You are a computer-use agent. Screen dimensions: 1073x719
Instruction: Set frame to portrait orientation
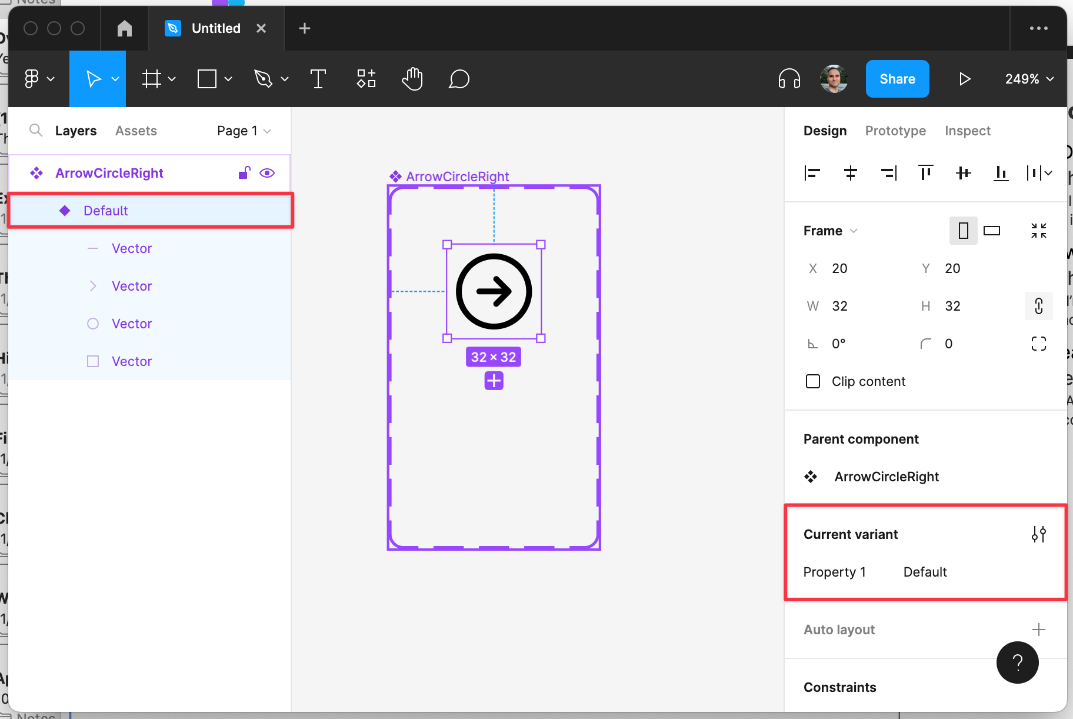pos(964,231)
